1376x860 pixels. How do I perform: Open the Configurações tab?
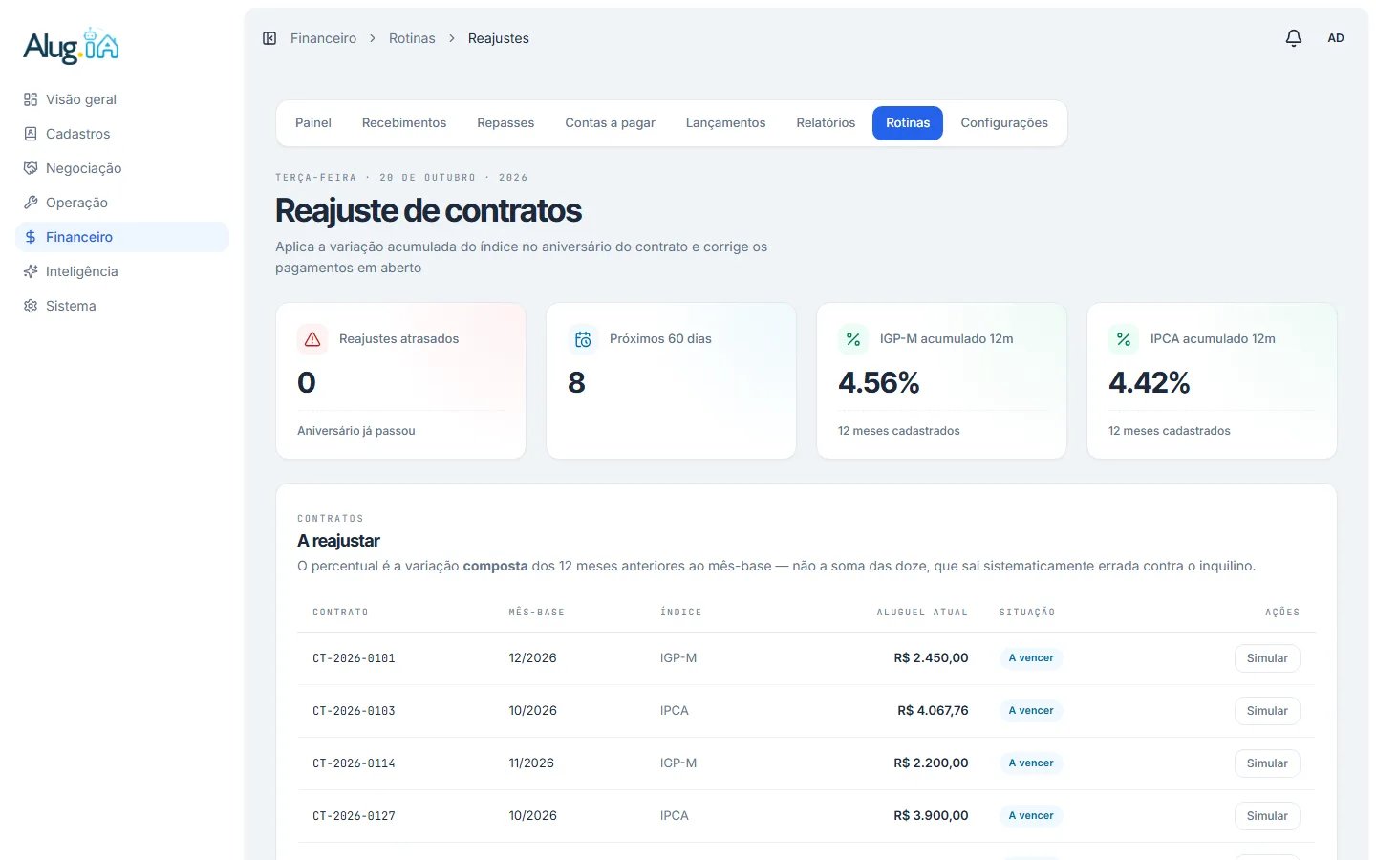(x=1004, y=123)
